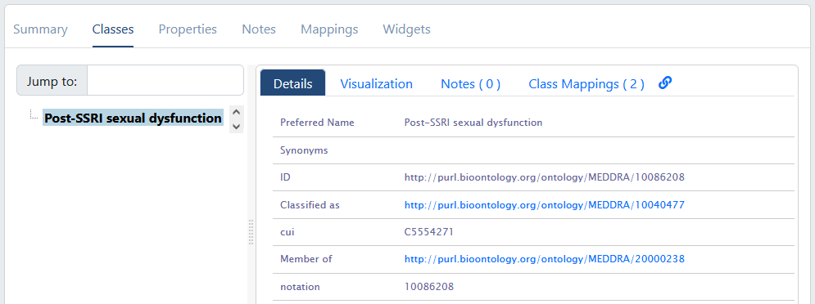Follow the Member of MEDDRA/20000238 link
Image resolution: width=815 pixels, height=304 pixels.
click(x=545, y=258)
